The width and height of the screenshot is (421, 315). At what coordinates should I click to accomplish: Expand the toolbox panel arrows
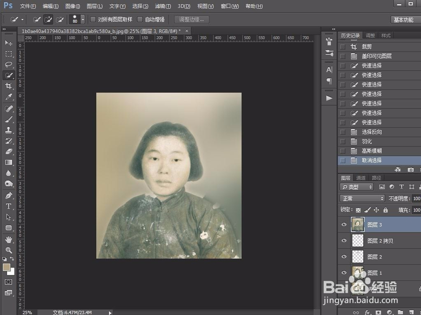click(x=4, y=29)
